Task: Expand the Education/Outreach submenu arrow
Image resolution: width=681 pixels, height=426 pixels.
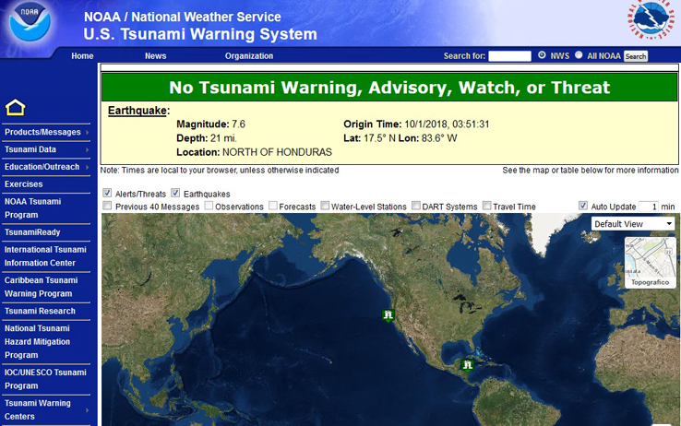Action: [x=88, y=167]
